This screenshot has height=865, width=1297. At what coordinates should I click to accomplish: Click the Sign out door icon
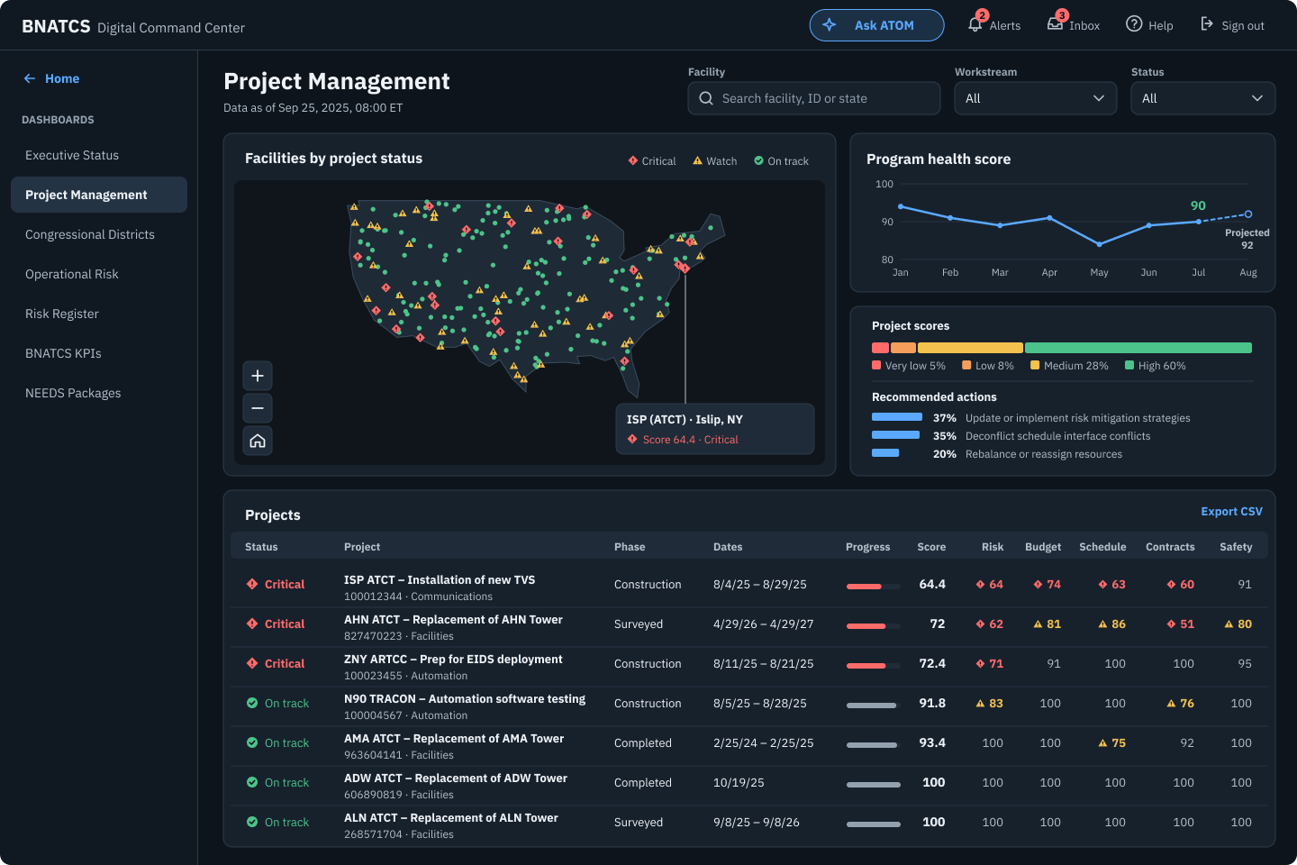point(1207,24)
